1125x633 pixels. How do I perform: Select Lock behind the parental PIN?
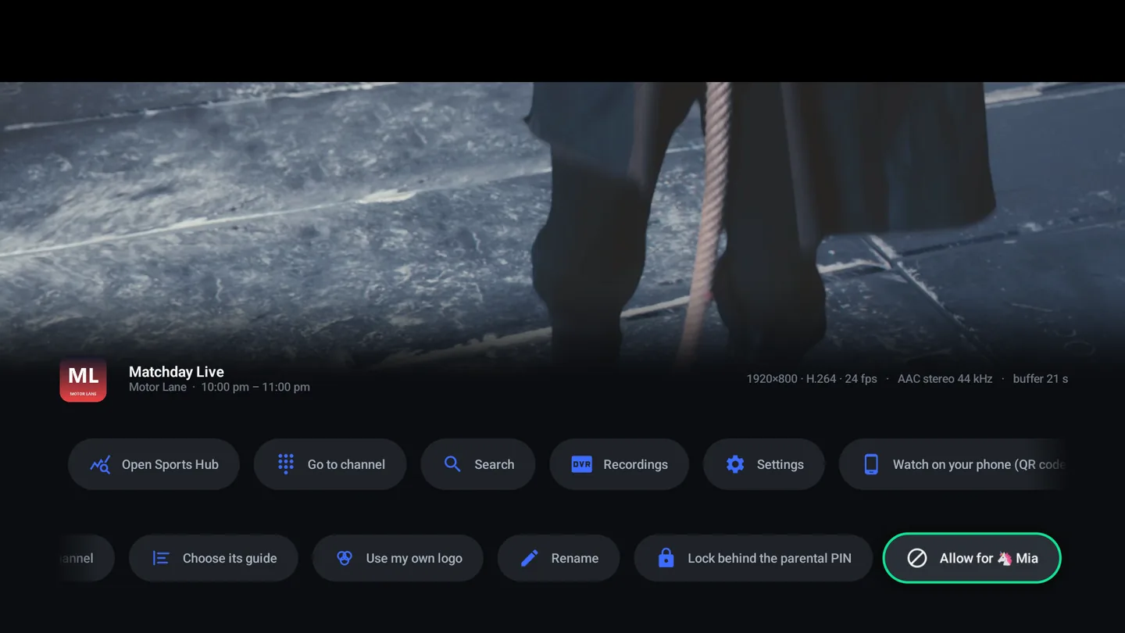[753, 558]
